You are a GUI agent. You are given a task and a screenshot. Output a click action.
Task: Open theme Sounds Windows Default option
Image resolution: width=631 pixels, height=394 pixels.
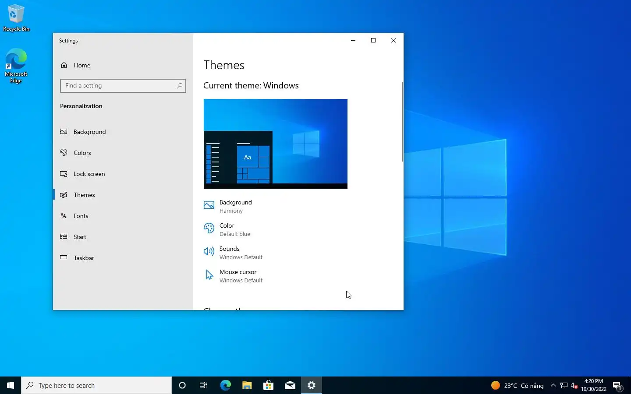click(x=233, y=253)
